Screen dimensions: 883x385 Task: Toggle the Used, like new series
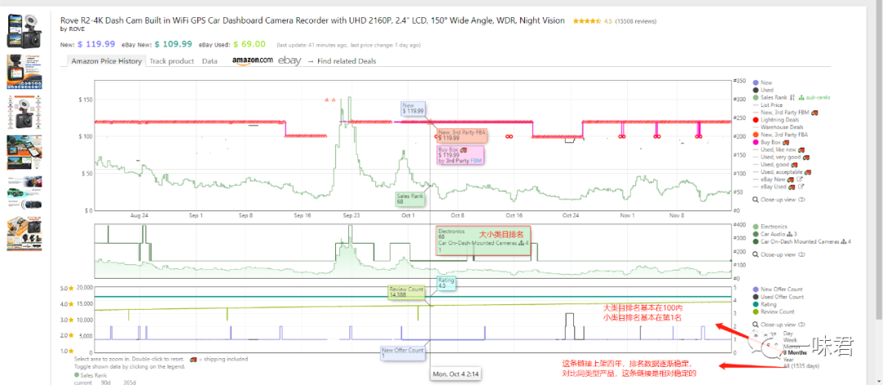(779, 150)
